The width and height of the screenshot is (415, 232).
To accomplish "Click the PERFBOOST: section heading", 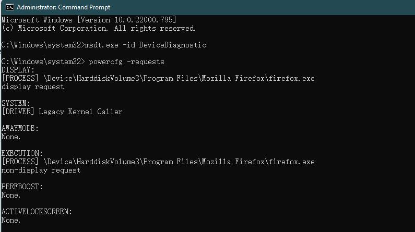I will [x=22, y=187].
